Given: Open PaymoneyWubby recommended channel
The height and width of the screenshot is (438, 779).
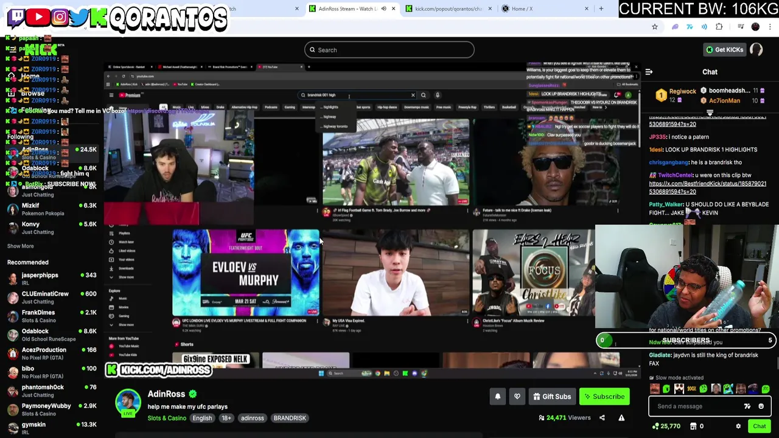Looking at the screenshot, I should tap(52, 409).
